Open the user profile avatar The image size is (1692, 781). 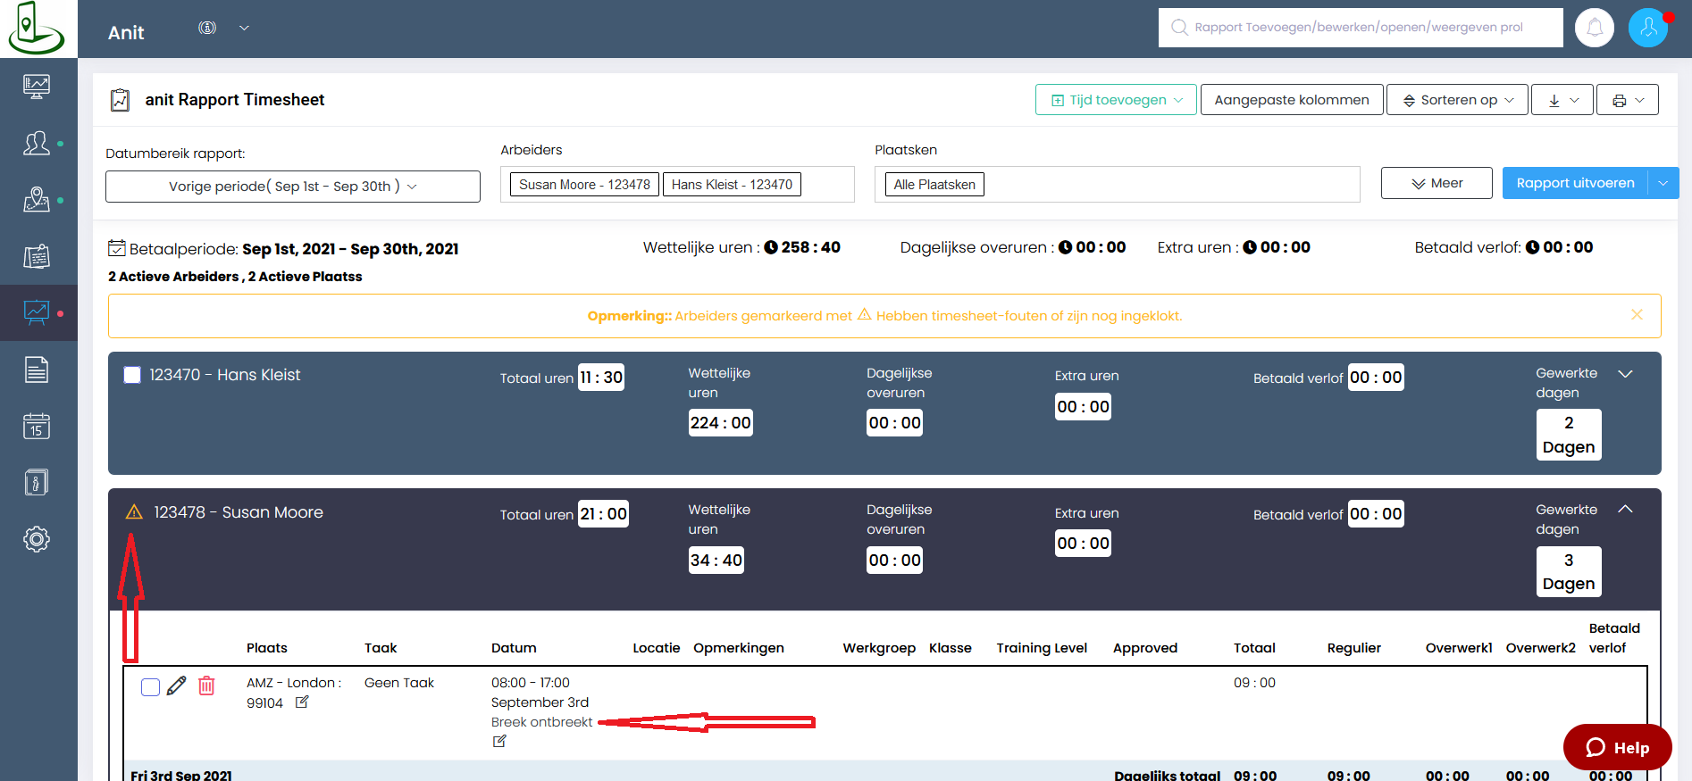pyautogui.click(x=1647, y=28)
